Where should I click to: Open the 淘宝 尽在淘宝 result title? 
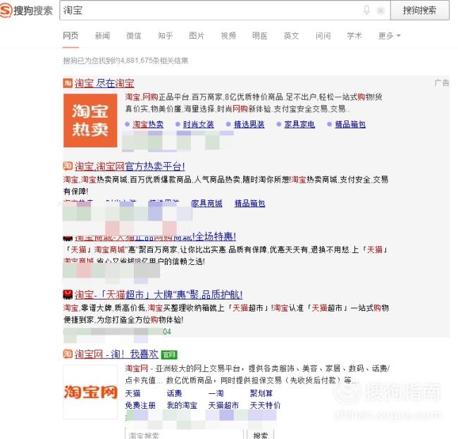[x=104, y=83]
